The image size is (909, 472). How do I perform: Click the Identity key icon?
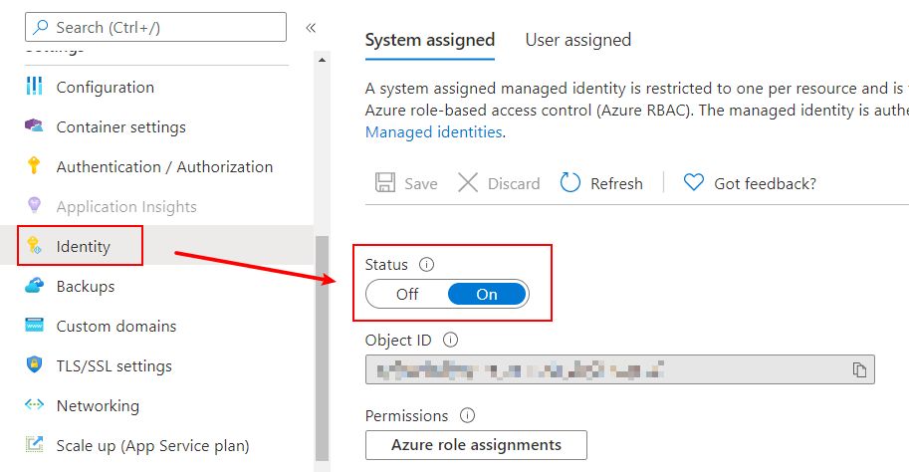tap(34, 245)
